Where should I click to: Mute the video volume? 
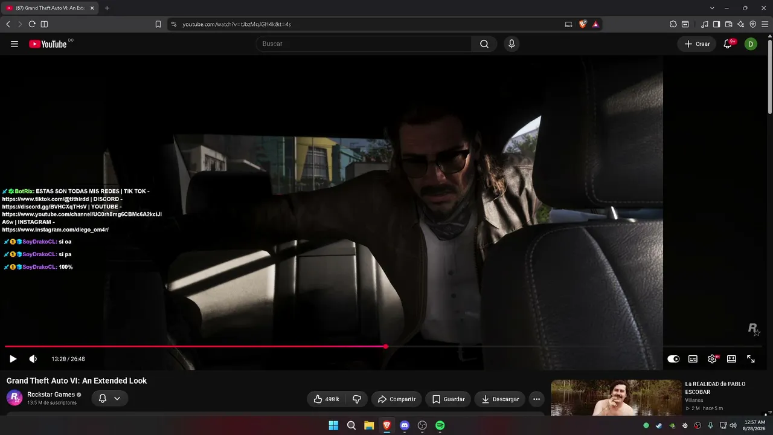[x=33, y=359]
